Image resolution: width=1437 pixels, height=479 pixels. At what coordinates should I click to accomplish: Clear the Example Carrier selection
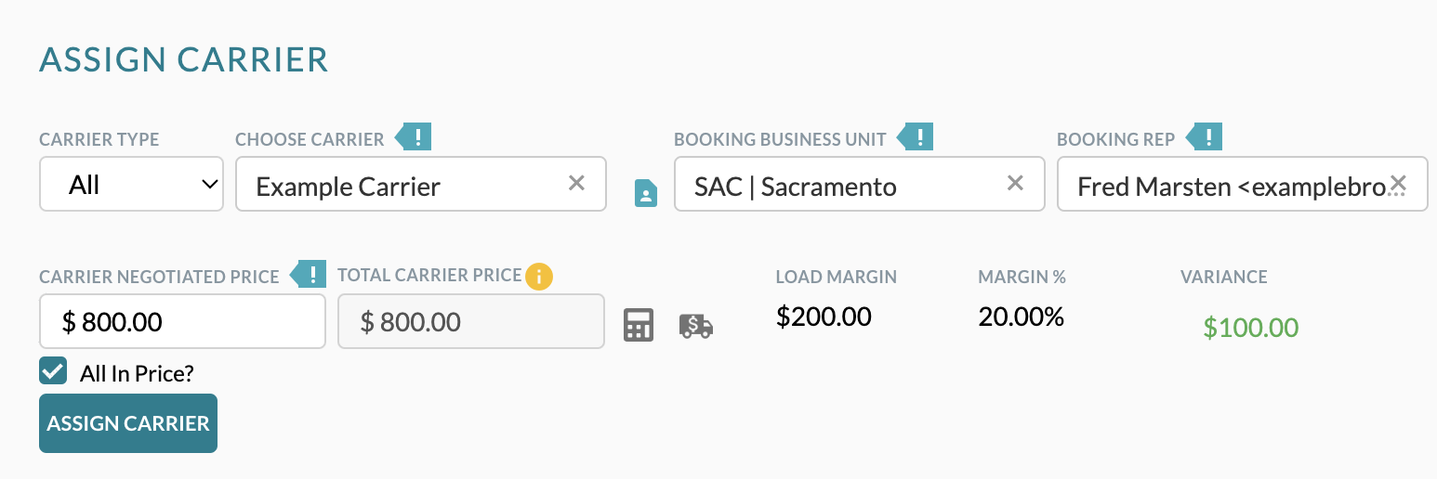(x=576, y=183)
